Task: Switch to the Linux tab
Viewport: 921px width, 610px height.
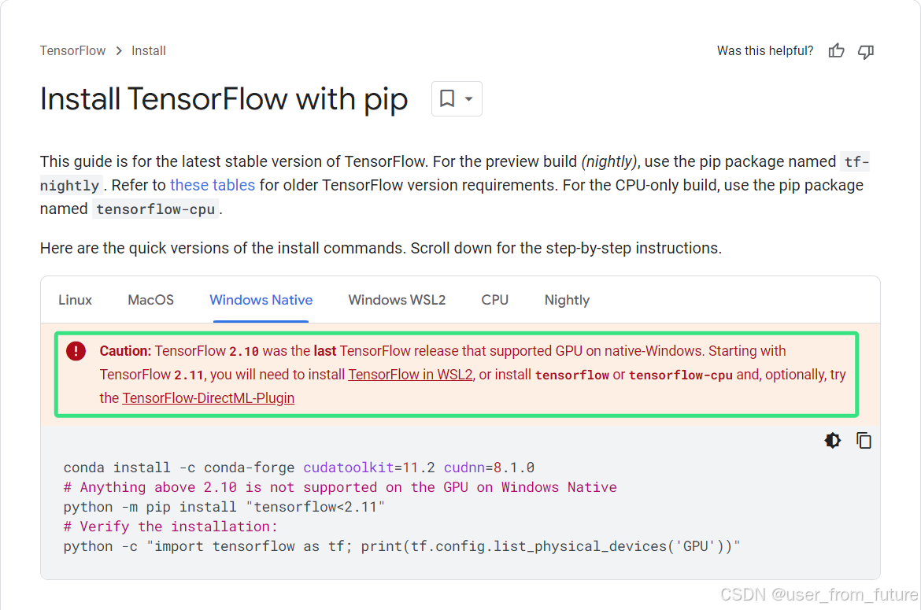Action: 76,300
